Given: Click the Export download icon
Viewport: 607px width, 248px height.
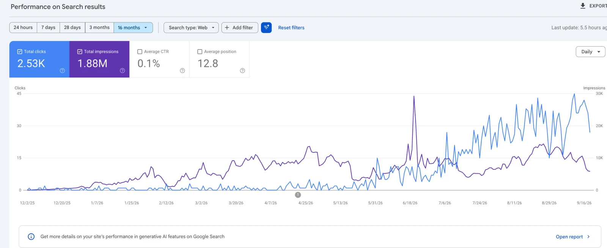Looking at the screenshot, I should [x=583, y=6].
